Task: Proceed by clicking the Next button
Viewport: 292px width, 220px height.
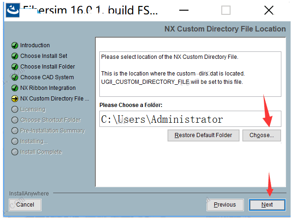Action: (267, 205)
